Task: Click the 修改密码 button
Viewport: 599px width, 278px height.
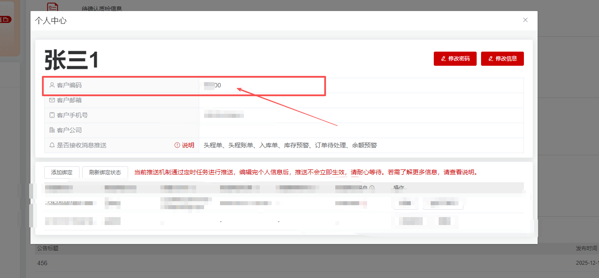Action: [x=455, y=58]
